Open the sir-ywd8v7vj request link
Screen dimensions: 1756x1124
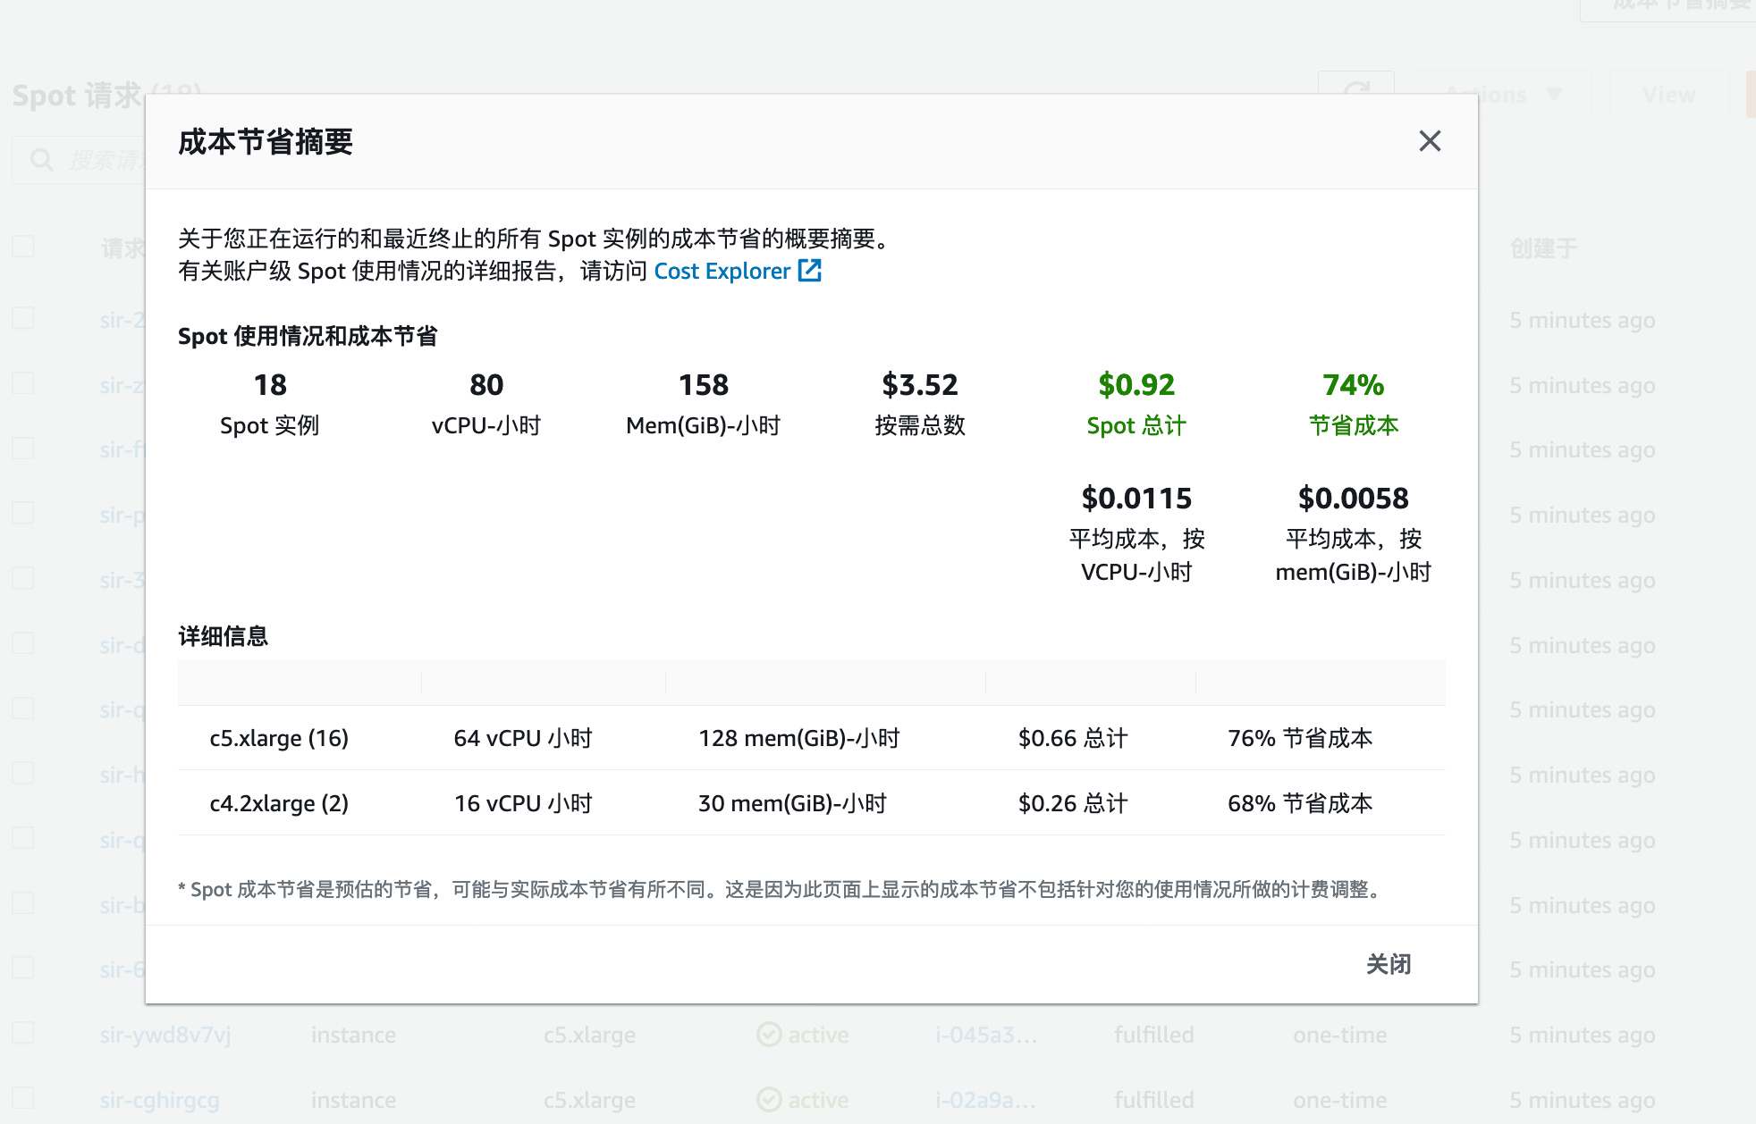click(165, 1035)
